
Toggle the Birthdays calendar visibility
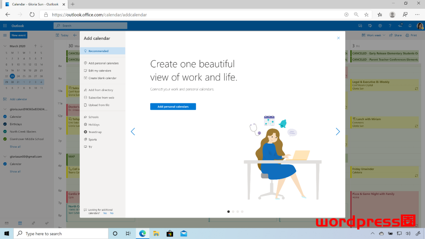5,124
